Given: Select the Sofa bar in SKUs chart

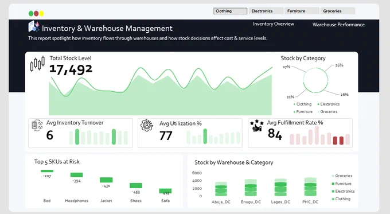Looking at the screenshot, I should [x=165, y=191].
